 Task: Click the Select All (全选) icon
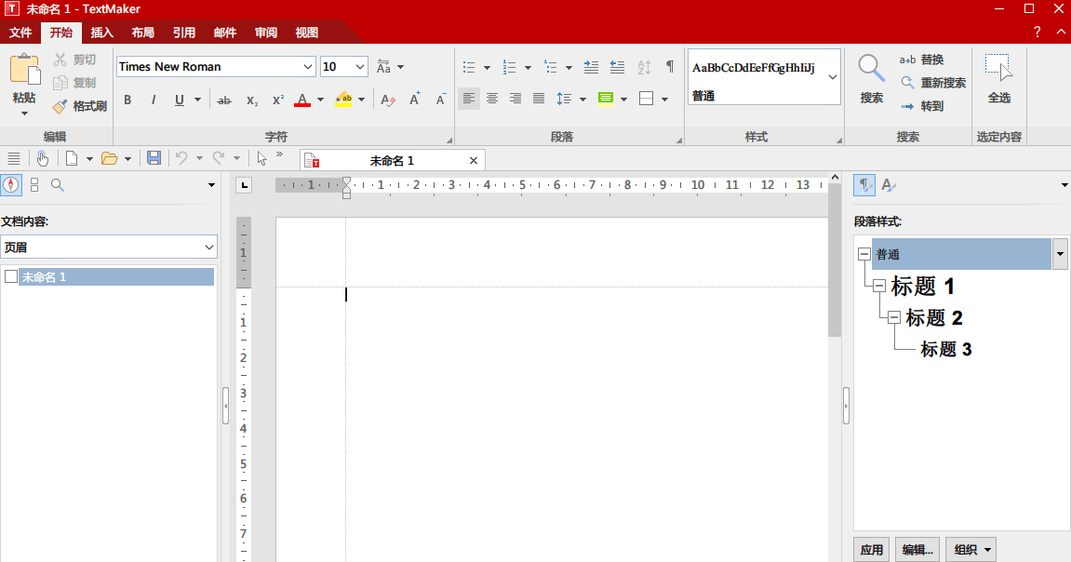coord(998,68)
